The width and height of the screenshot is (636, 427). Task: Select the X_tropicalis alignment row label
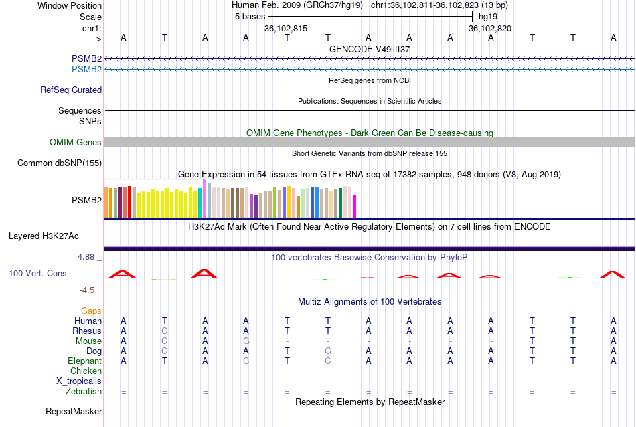[79, 381]
